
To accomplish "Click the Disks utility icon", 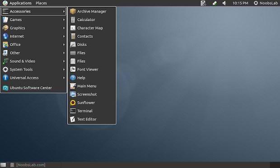I will click(x=73, y=44).
